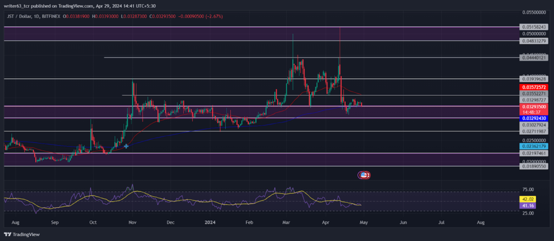
Task: Click the May label on time axis
Action: (x=364, y=223)
